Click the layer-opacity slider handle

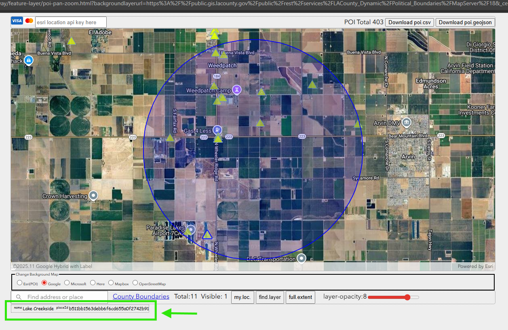pos(407,297)
